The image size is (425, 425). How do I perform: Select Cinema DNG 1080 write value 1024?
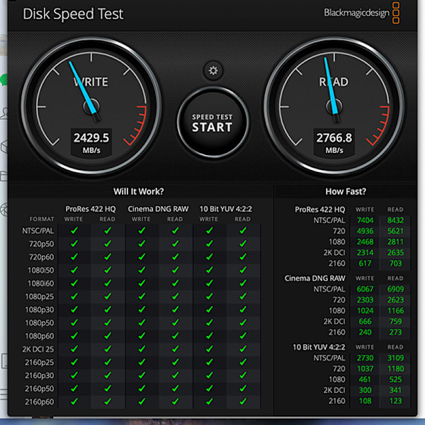pos(365,311)
